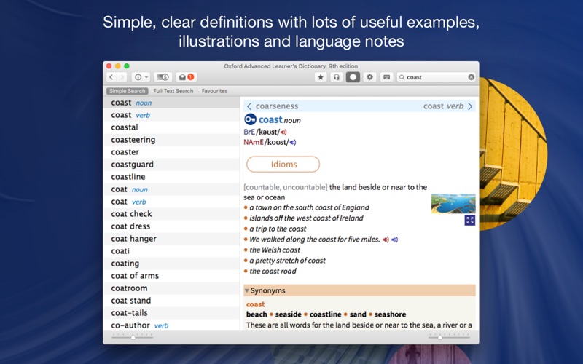The width and height of the screenshot is (583, 364).
Task: Play American pronunciation of coast
Action: 293,142
